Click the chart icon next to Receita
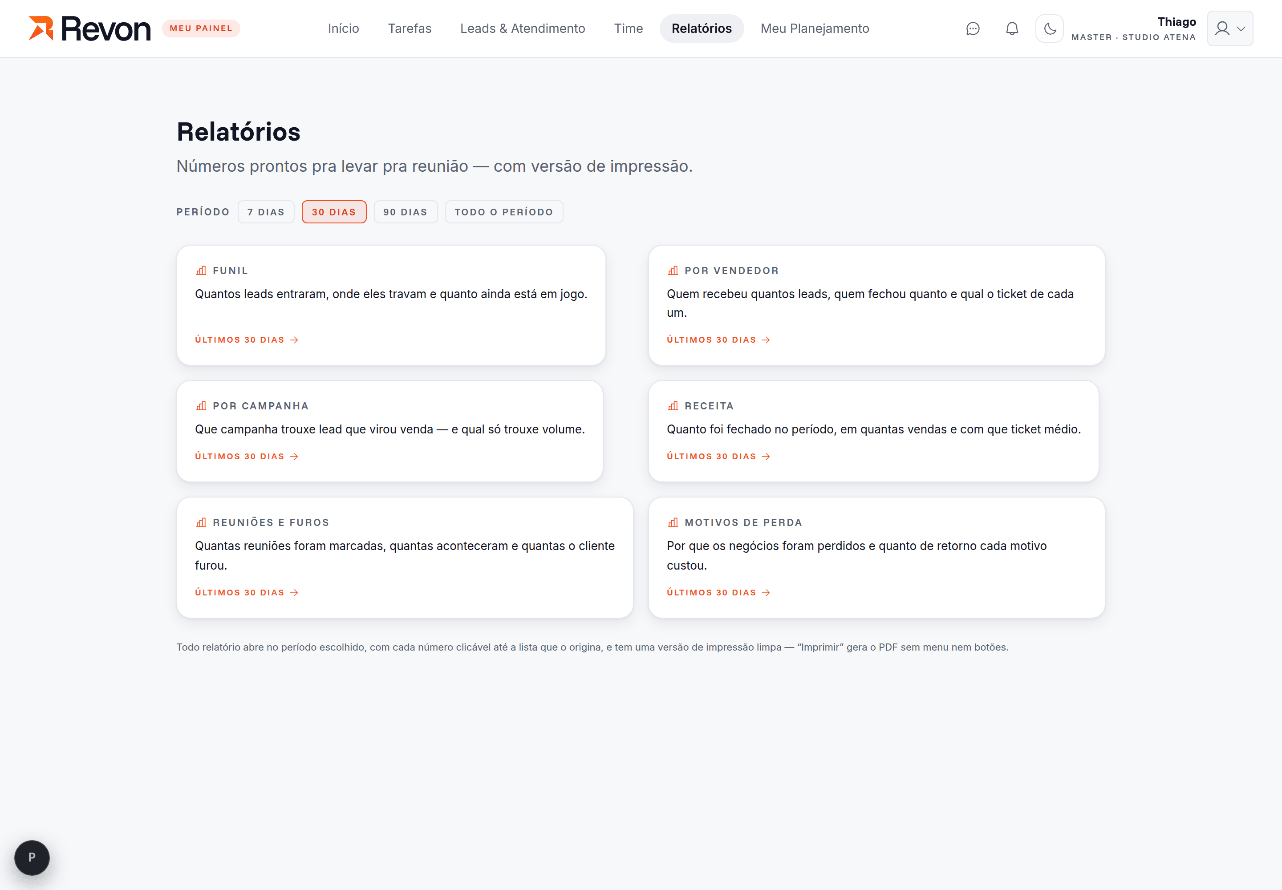The width and height of the screenshot is (1282, 890). tap(673, 406)
